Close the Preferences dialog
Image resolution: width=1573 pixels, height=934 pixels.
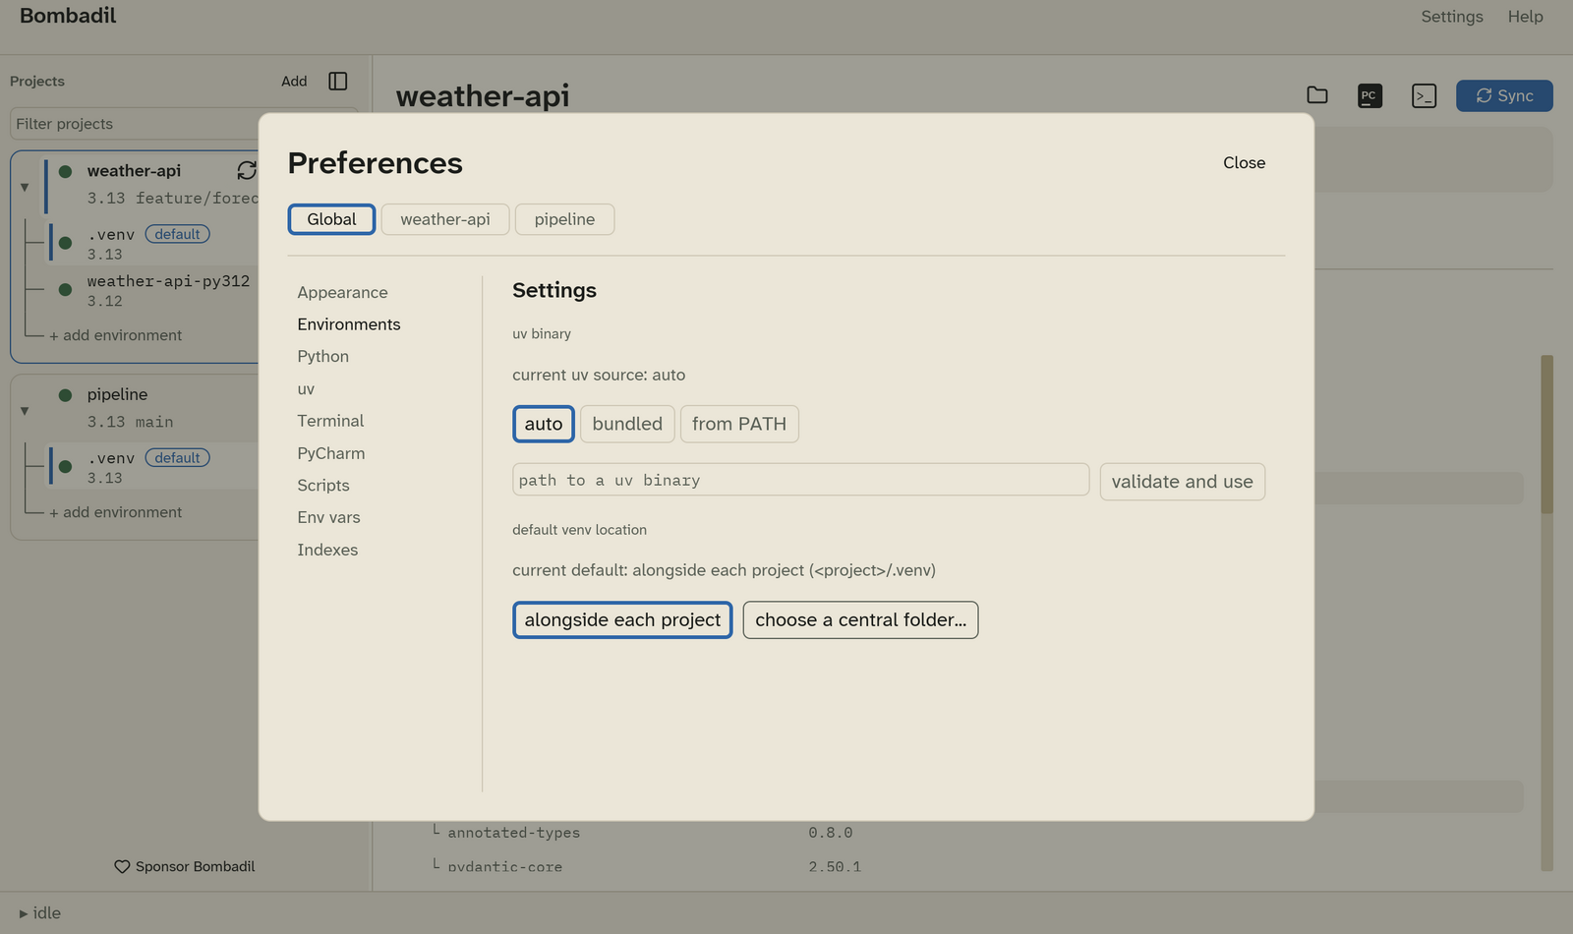[1244, 163]
